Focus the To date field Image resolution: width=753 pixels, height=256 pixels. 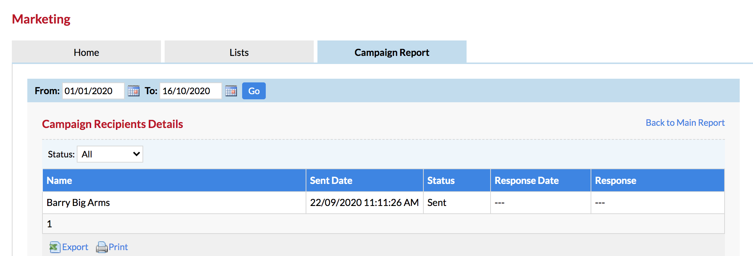[x=190, y=91]
